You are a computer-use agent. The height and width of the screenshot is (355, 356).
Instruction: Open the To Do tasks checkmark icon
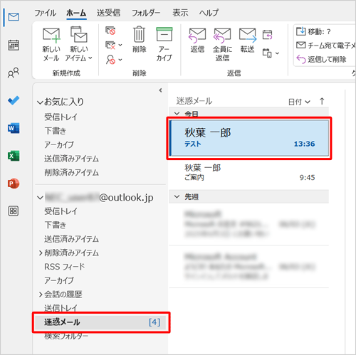click(14, 100)
